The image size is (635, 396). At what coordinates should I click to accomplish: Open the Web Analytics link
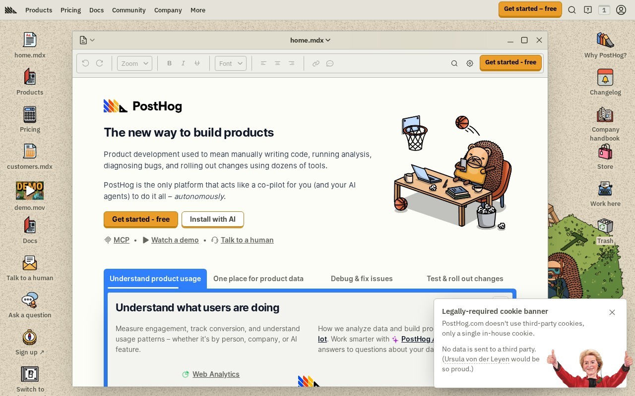point(216,374)
